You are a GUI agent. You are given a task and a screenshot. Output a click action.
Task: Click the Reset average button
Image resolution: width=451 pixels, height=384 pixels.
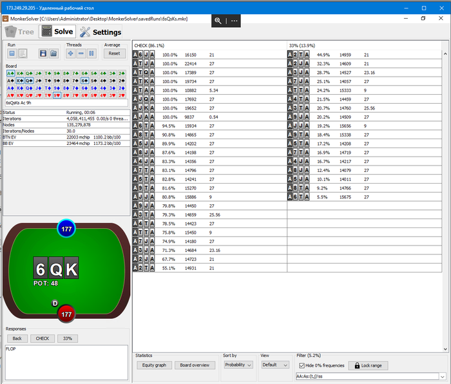click(114, 53)
